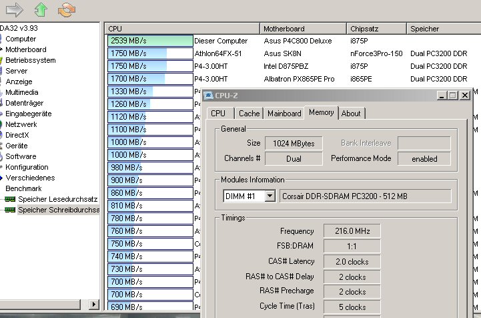
Task: Click the 860 MB/s result row
Action: (x=150, y=193)
